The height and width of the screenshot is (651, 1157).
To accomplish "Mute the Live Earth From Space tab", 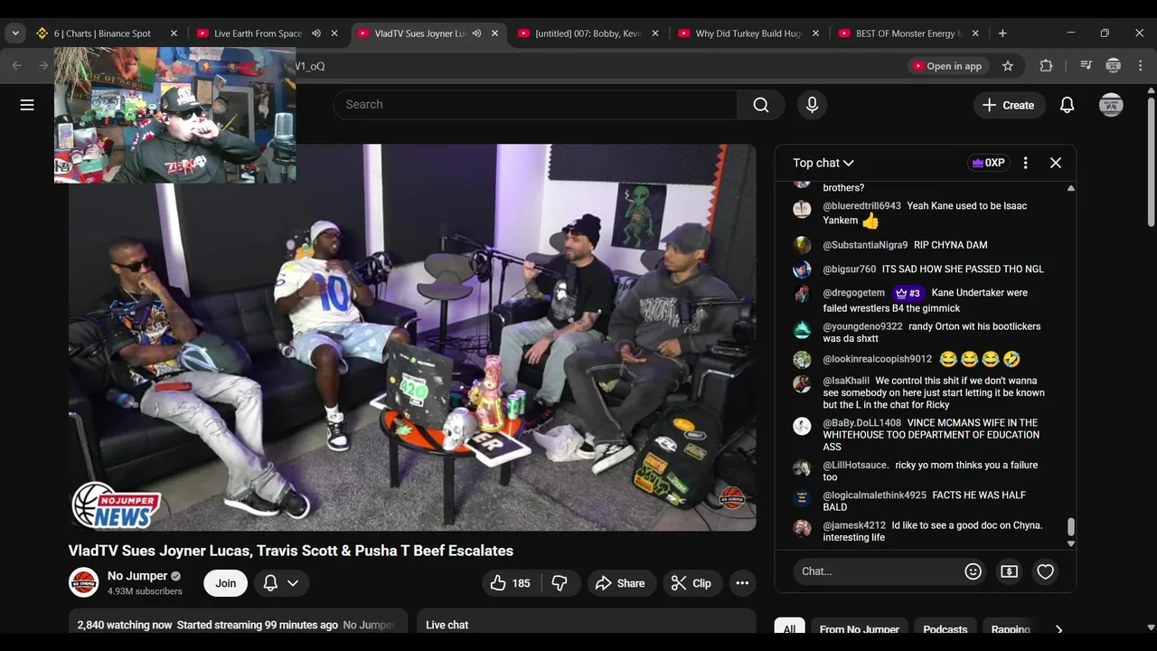I will click(316, 33).
